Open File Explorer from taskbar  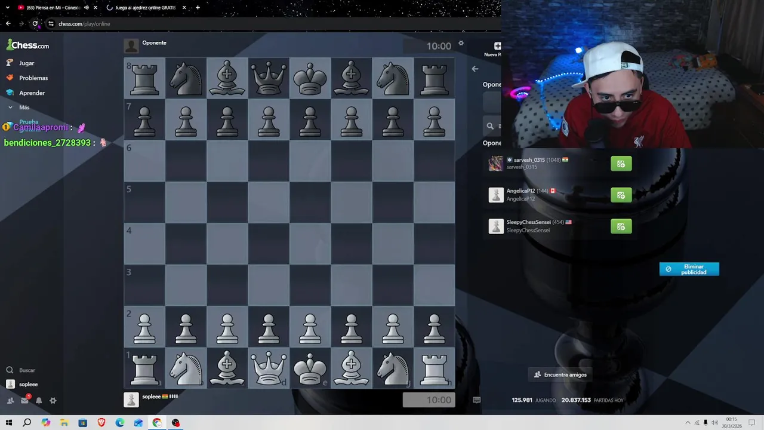click(x=64, y=423)
